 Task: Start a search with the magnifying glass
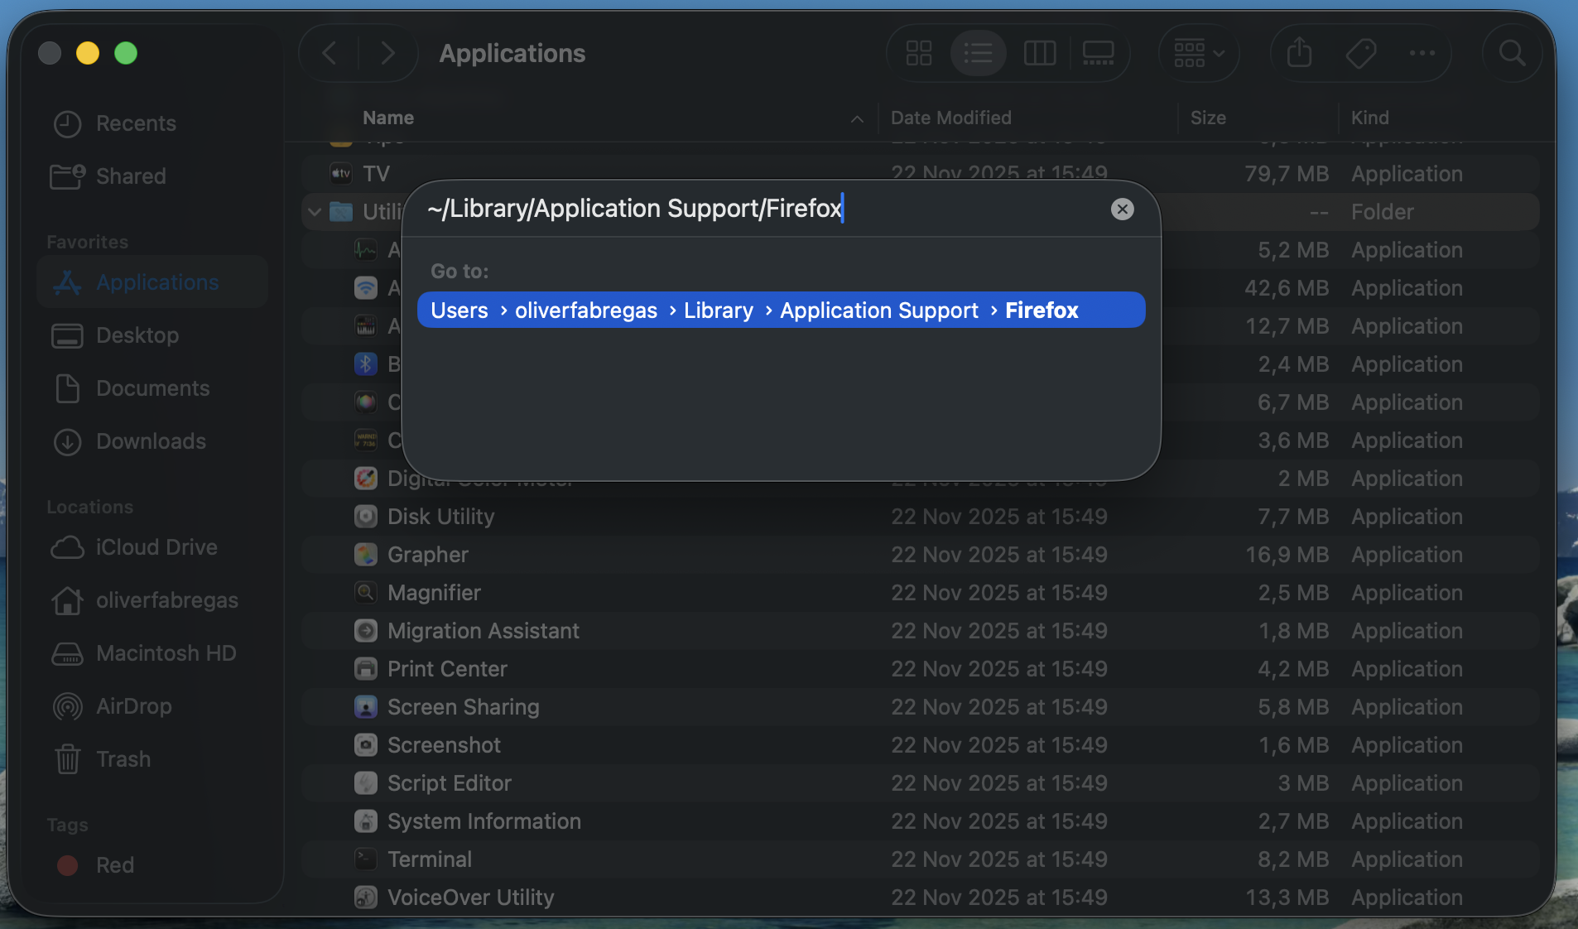tap(1512, 52)
